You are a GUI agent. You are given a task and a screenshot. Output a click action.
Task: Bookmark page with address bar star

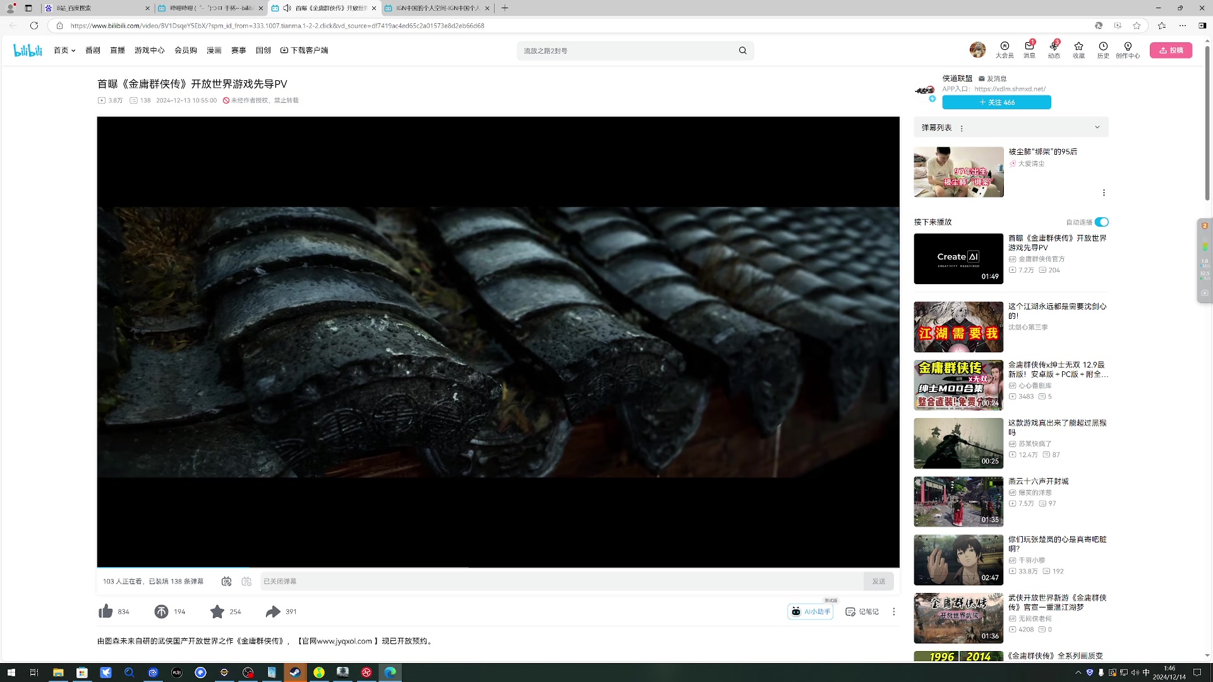pos(1137,25)
